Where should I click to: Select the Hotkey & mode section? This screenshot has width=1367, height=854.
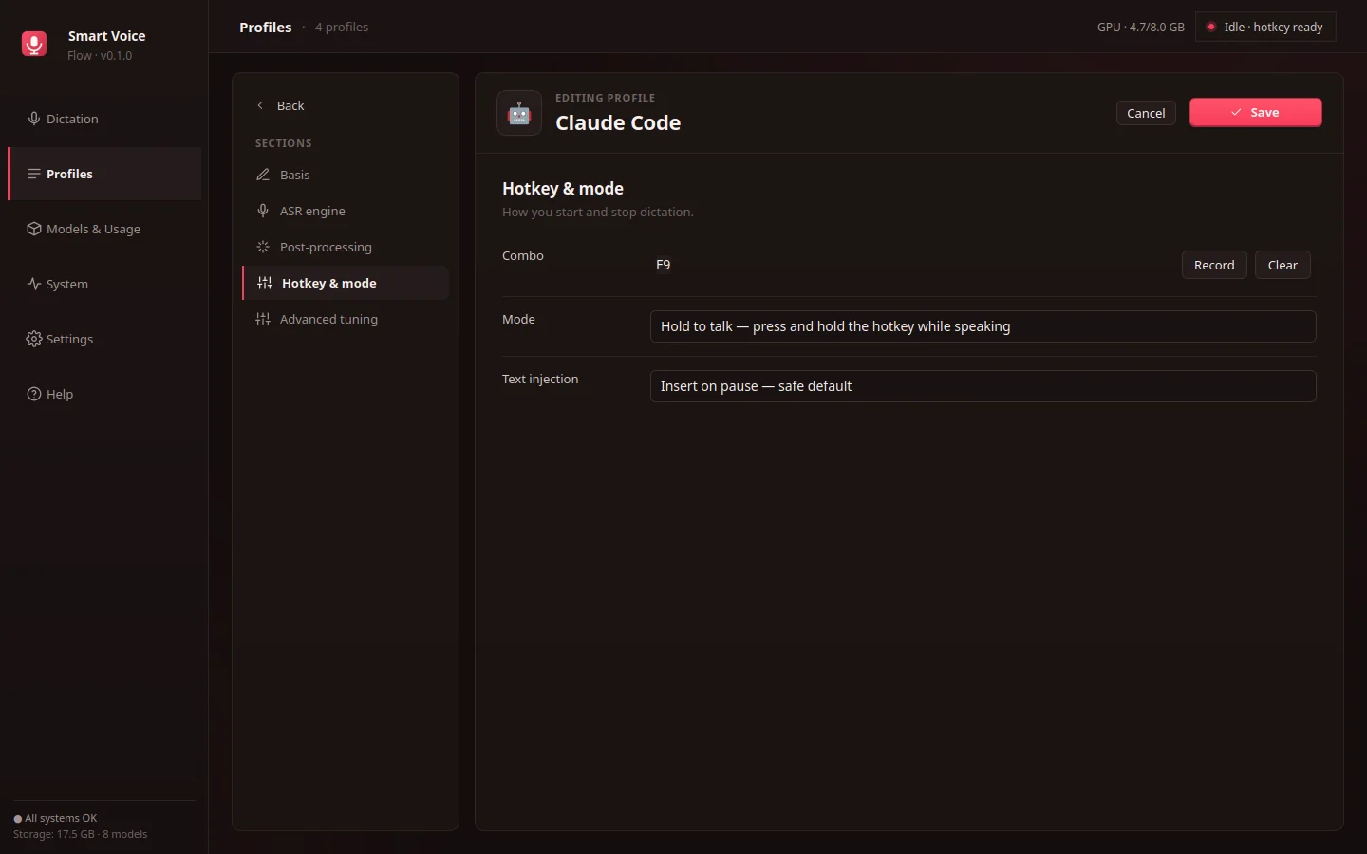click(346, 283)
